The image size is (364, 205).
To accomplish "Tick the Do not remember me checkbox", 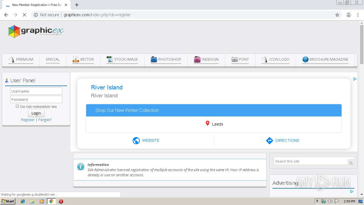I will 17,106.
